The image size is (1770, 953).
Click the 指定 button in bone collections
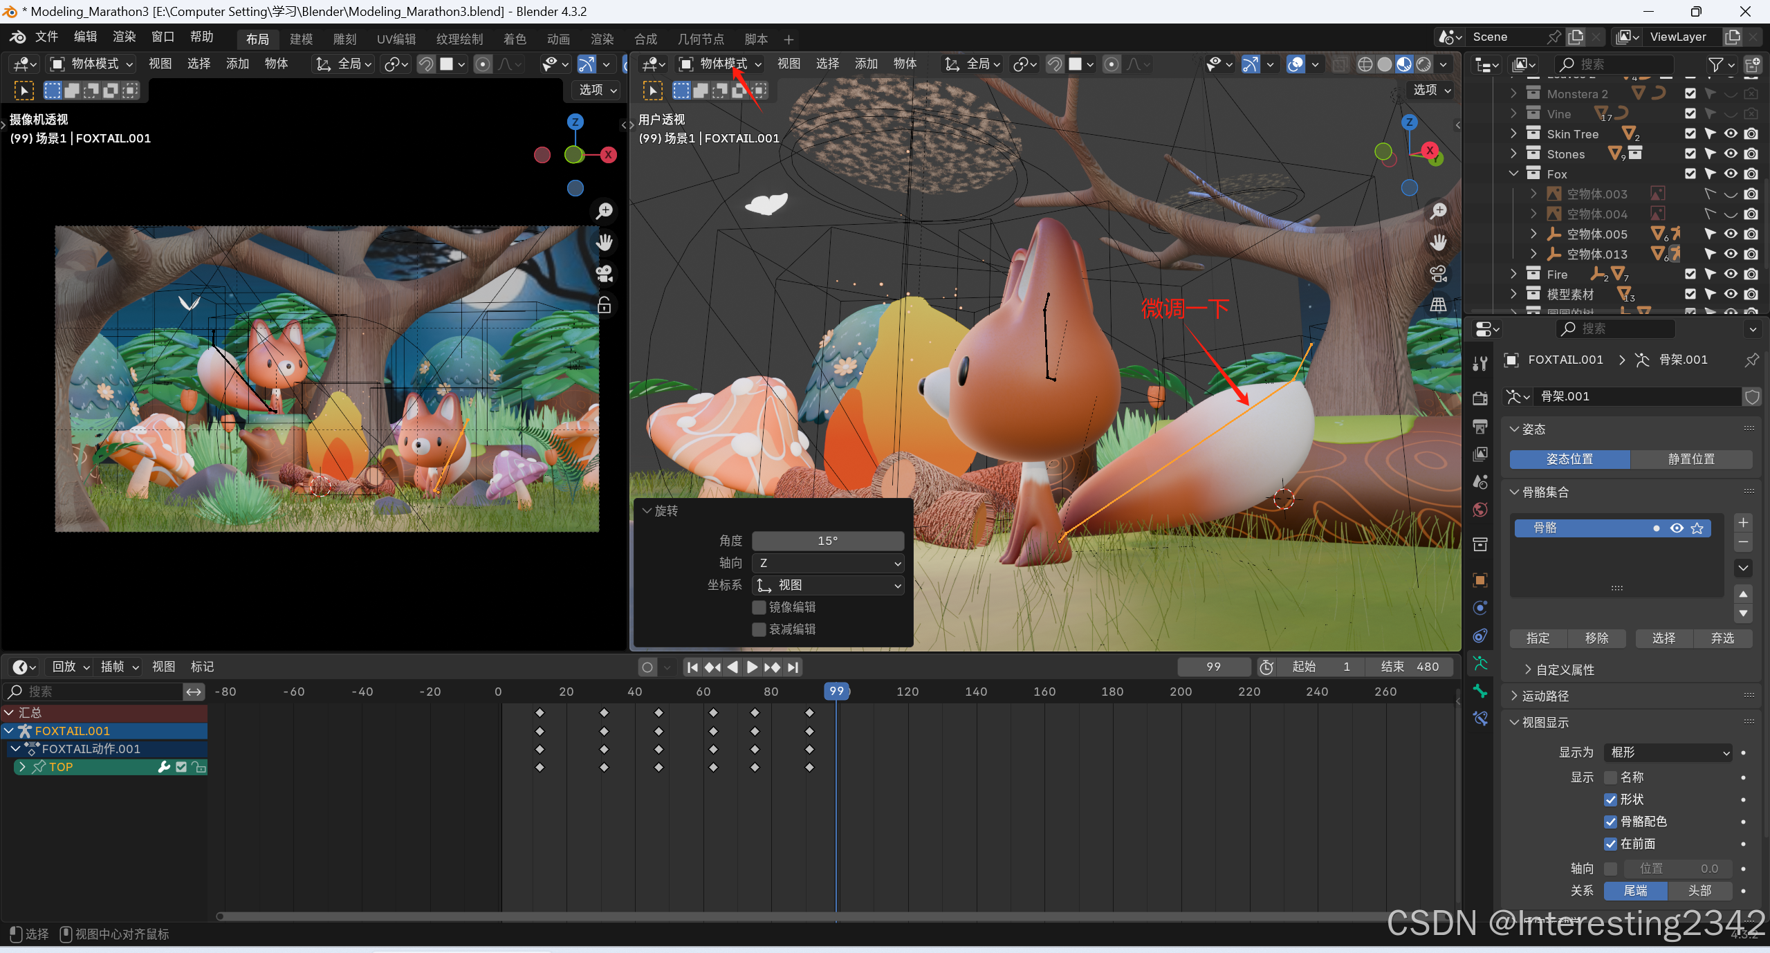pyautogui.click(x=1538, y=638)
